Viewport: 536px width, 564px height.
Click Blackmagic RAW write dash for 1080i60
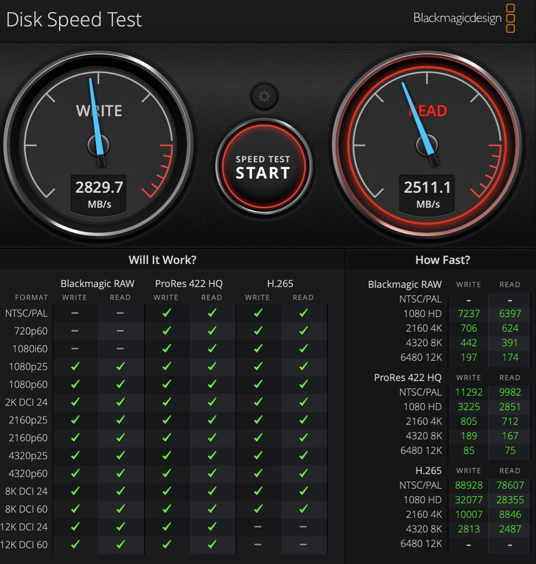pyautogui.click(x=75, y=348)
